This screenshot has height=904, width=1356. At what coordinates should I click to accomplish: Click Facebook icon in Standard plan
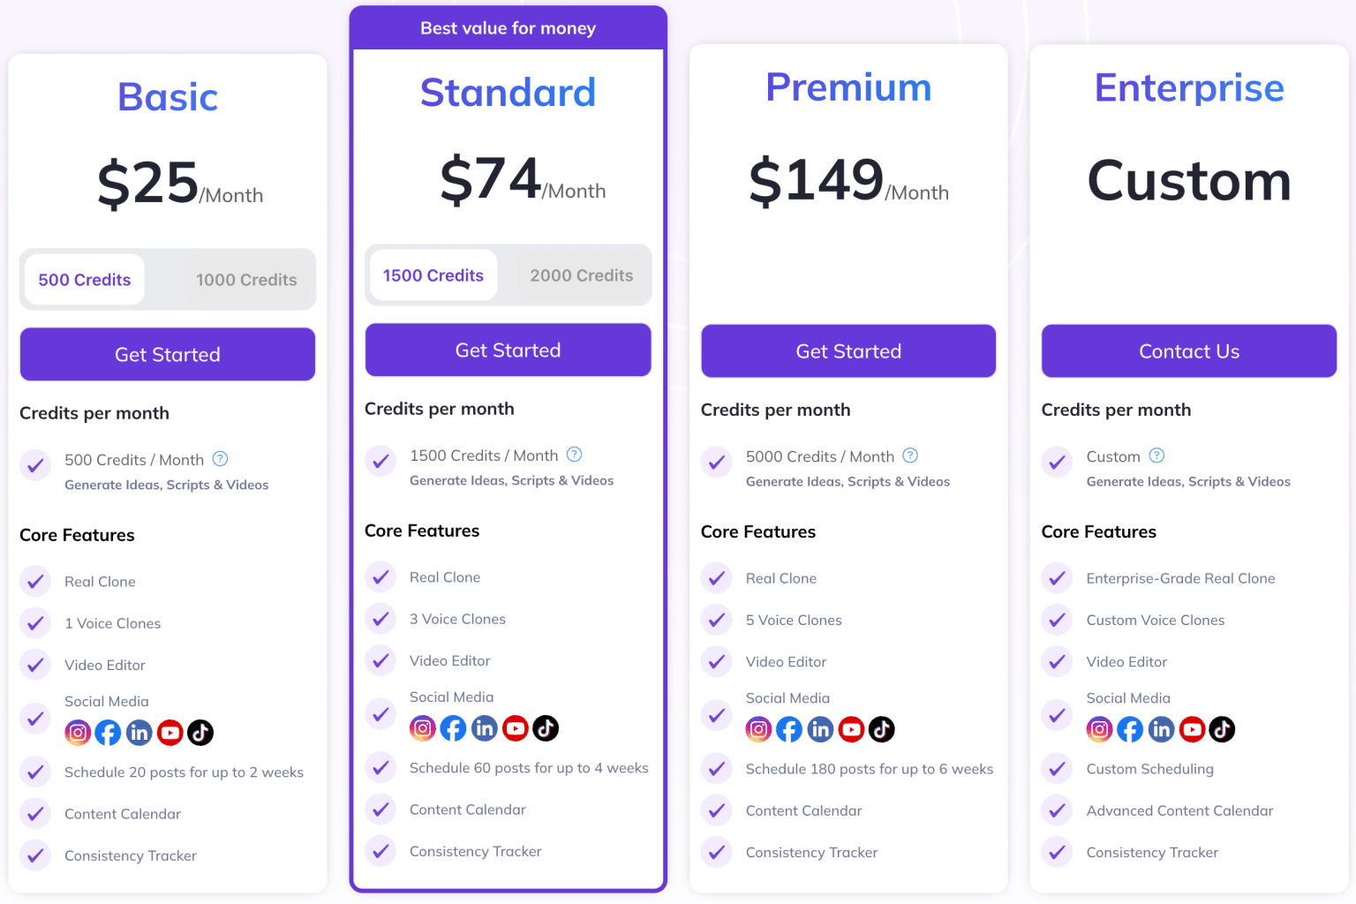coord(453,728)
